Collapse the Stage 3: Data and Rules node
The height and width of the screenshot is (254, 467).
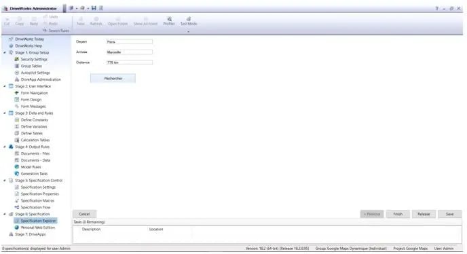(x=5, y=113)
